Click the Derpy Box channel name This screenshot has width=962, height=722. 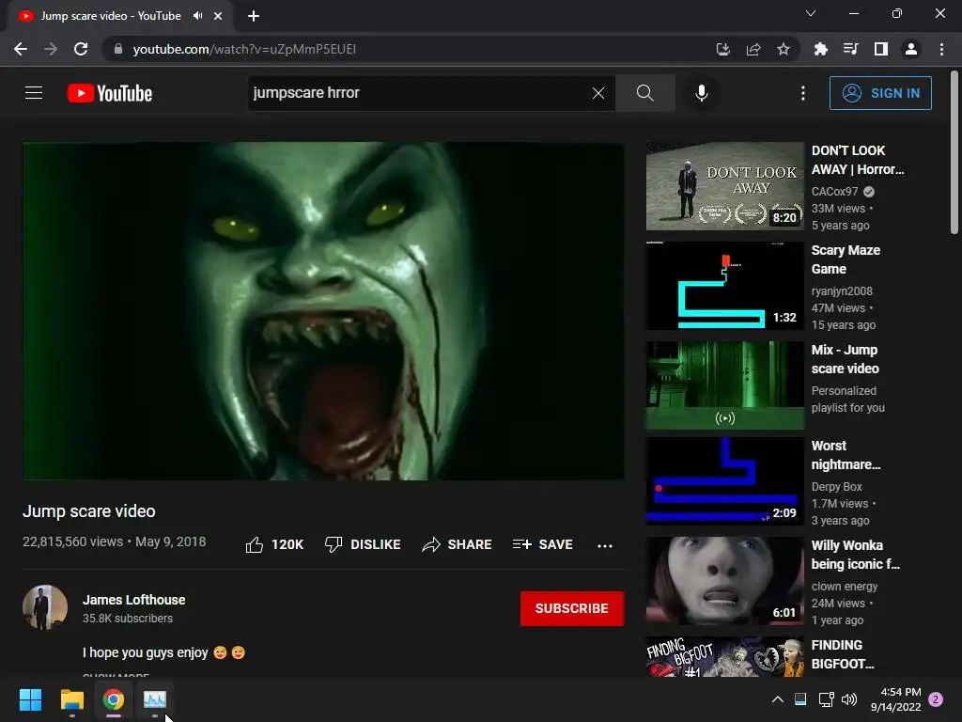(x=836, y=487)
